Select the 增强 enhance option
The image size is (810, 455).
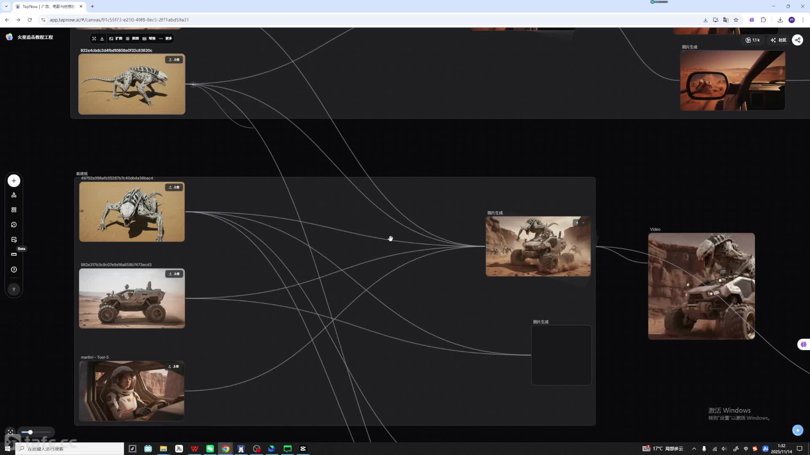pos(149,38)
